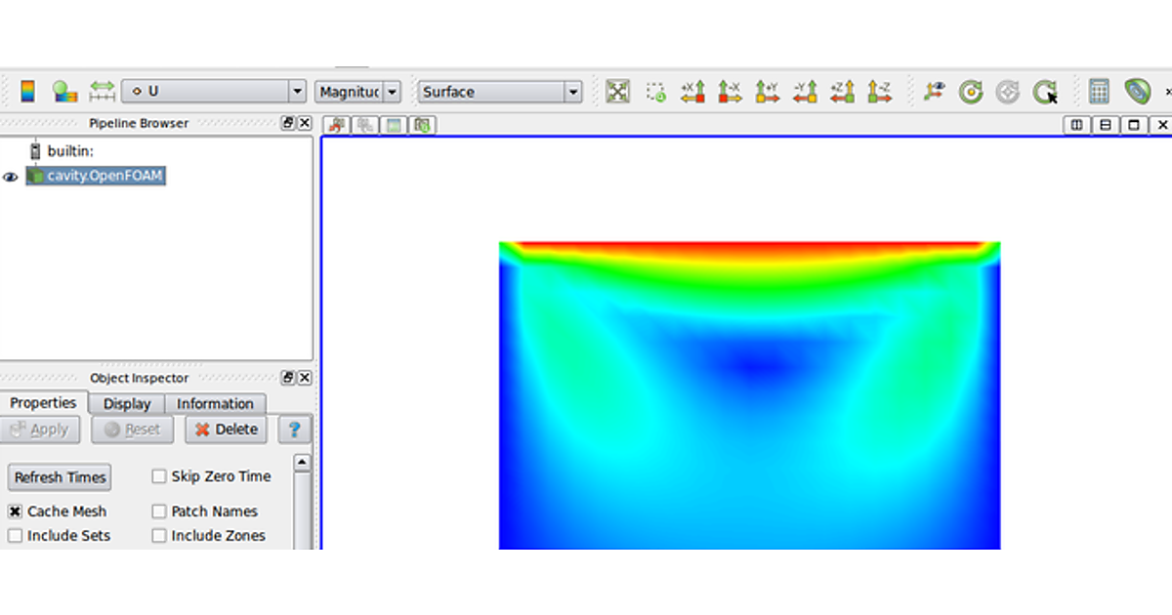Set view direction to -Y
Screen dimensions: 1172x615
pyautogui.click(x=805, y=92)
